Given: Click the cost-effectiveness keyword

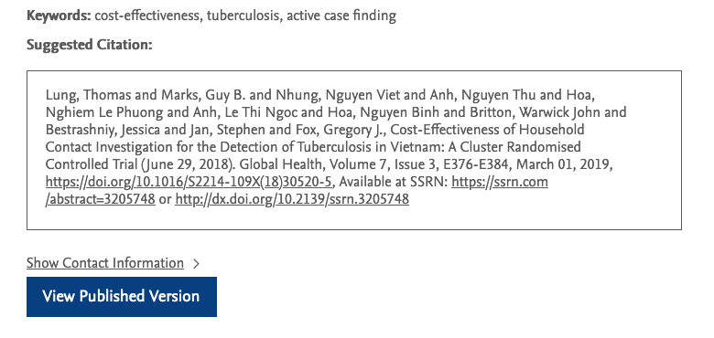Looking at the screenshot, I should coord(147,16).
